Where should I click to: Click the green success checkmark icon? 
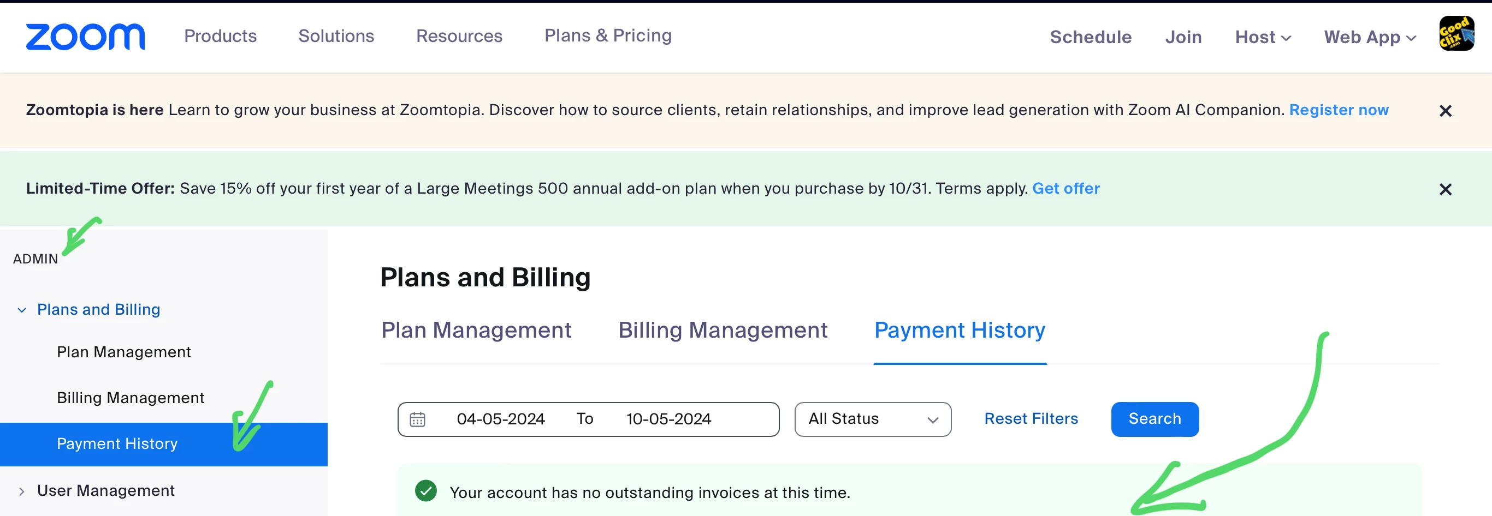point(426,491)
